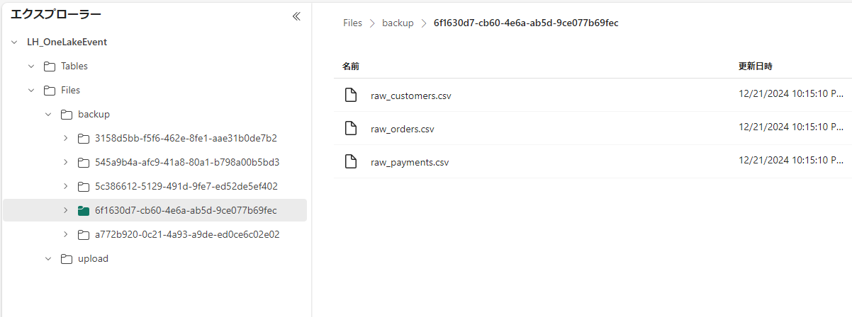This screenshot has height=317, width=852.
Task: Select tree item 6f1630d7-cb60-4e6a-ab5d-9ce077b69fec
Action: (186, 210)
